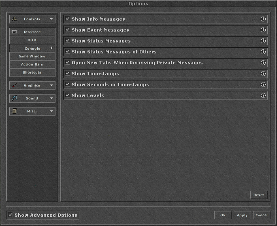This screenshot has width=277, height=226.
Task: Expand the Sound category arrow
Action: (x=51, y=98)
